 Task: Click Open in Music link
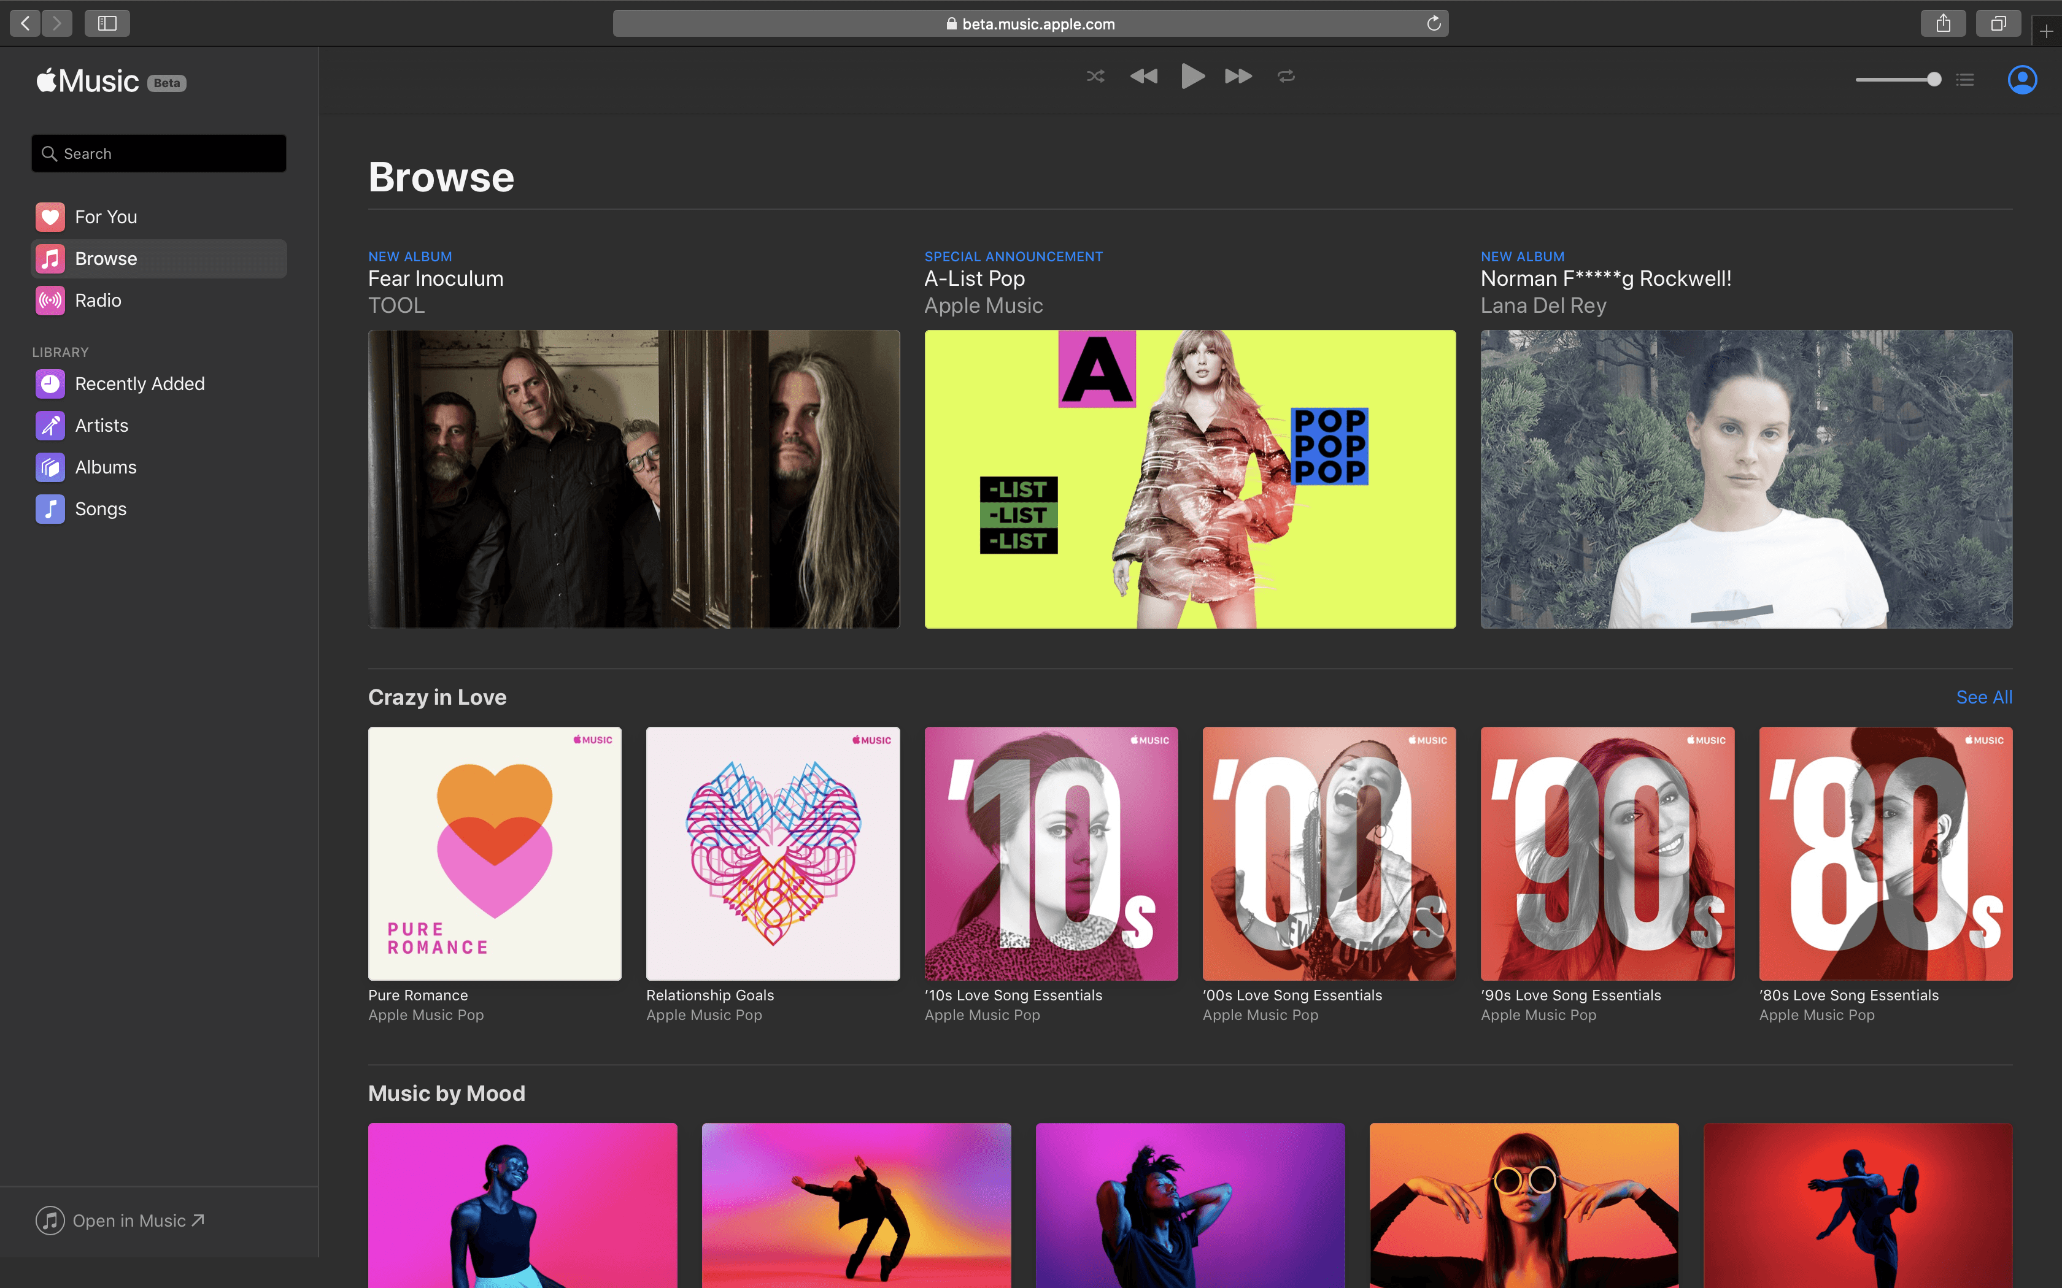coord(120,1221)
